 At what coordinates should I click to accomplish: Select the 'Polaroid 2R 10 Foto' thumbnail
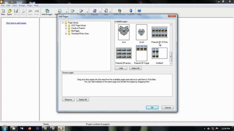click(159, 32)
